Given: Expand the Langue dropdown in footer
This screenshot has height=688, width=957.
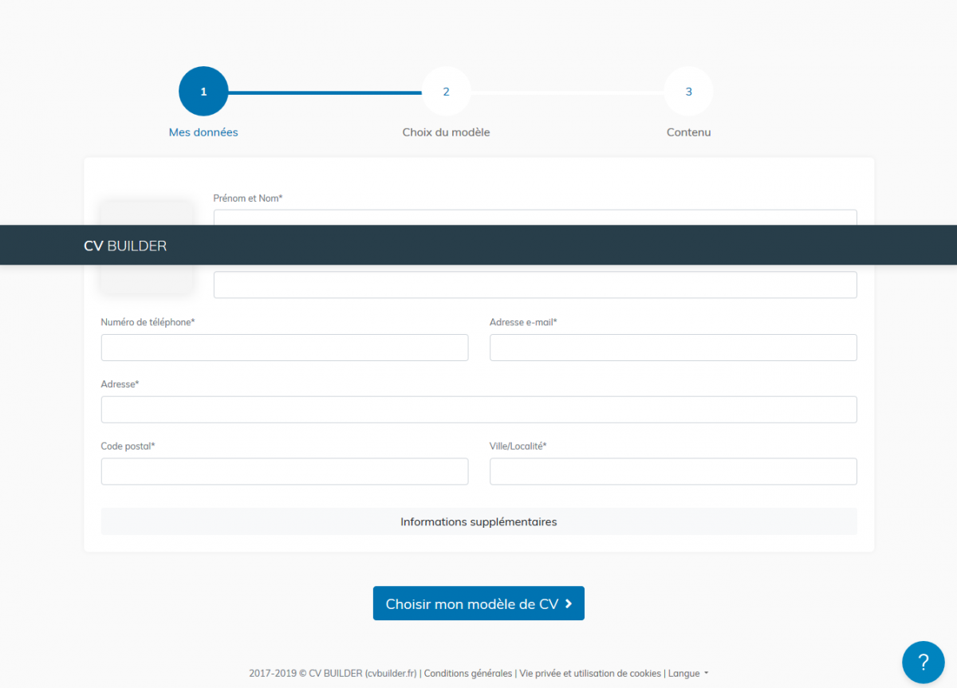Looking at the screenshot, I should pos(688,674).
